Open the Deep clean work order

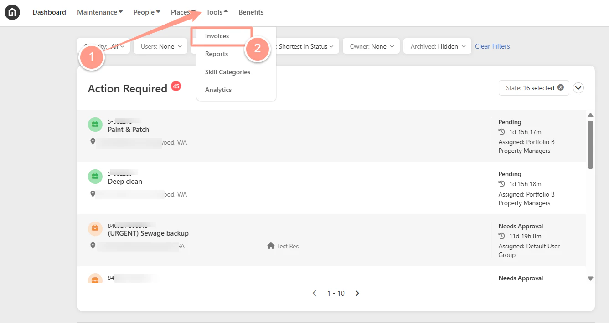coord(125,182)
